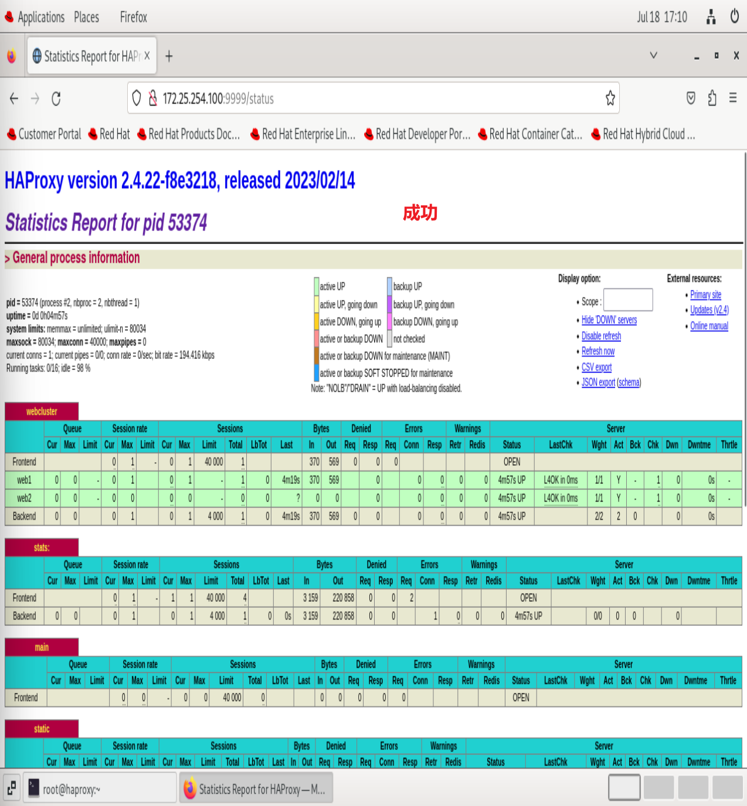The width and height of the screenshot is (747, 806).
Task: Click General process information heading
Action: coord(76,258)
